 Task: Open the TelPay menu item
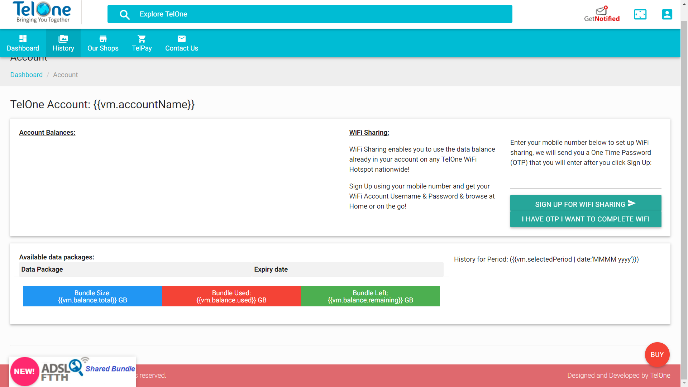pos(142,43)
